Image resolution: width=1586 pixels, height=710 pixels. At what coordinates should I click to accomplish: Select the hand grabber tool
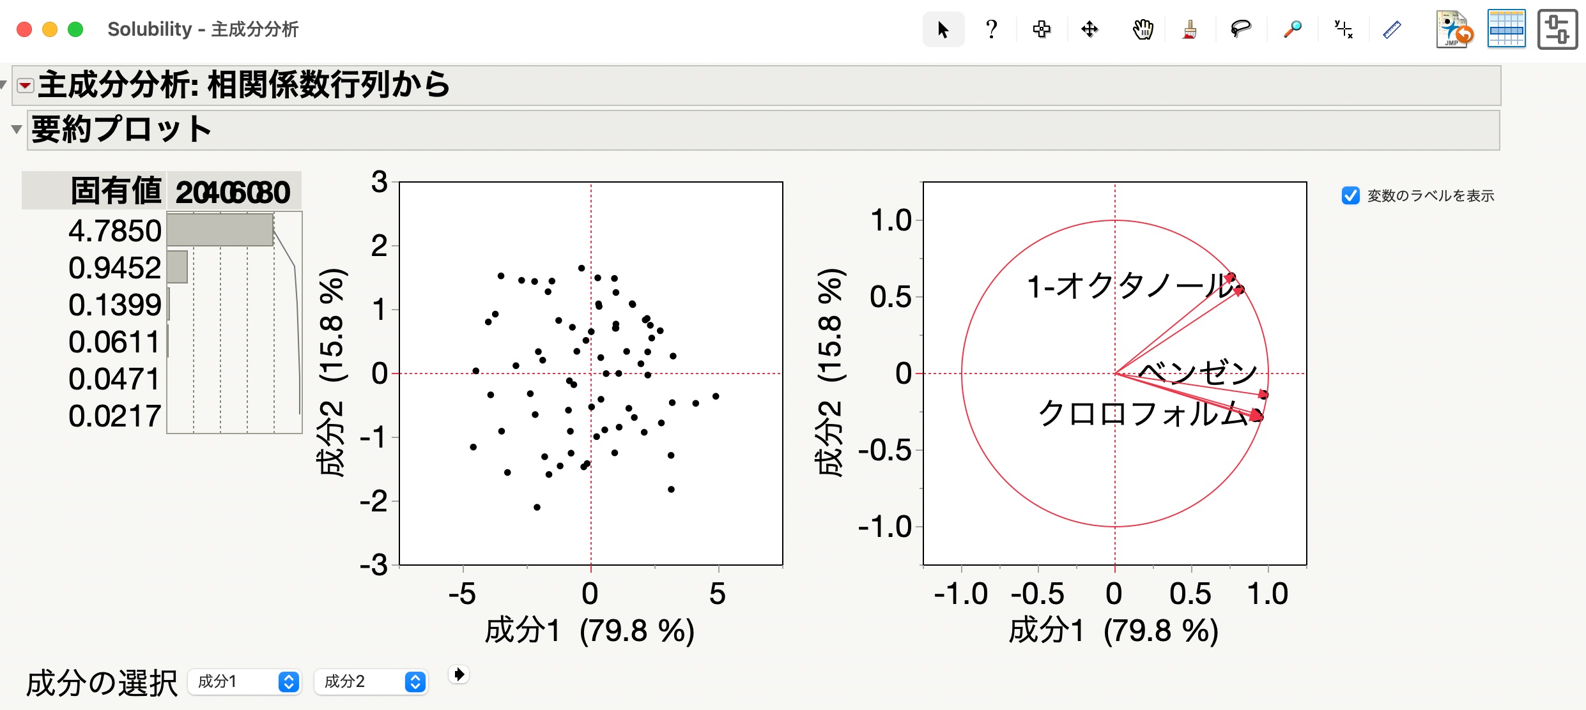click(x=1143, y=29)
